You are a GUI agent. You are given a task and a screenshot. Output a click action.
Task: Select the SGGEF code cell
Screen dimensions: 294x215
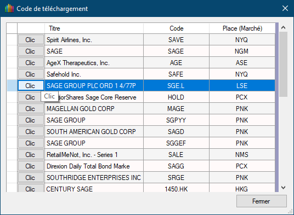click(x=176, y=143)
